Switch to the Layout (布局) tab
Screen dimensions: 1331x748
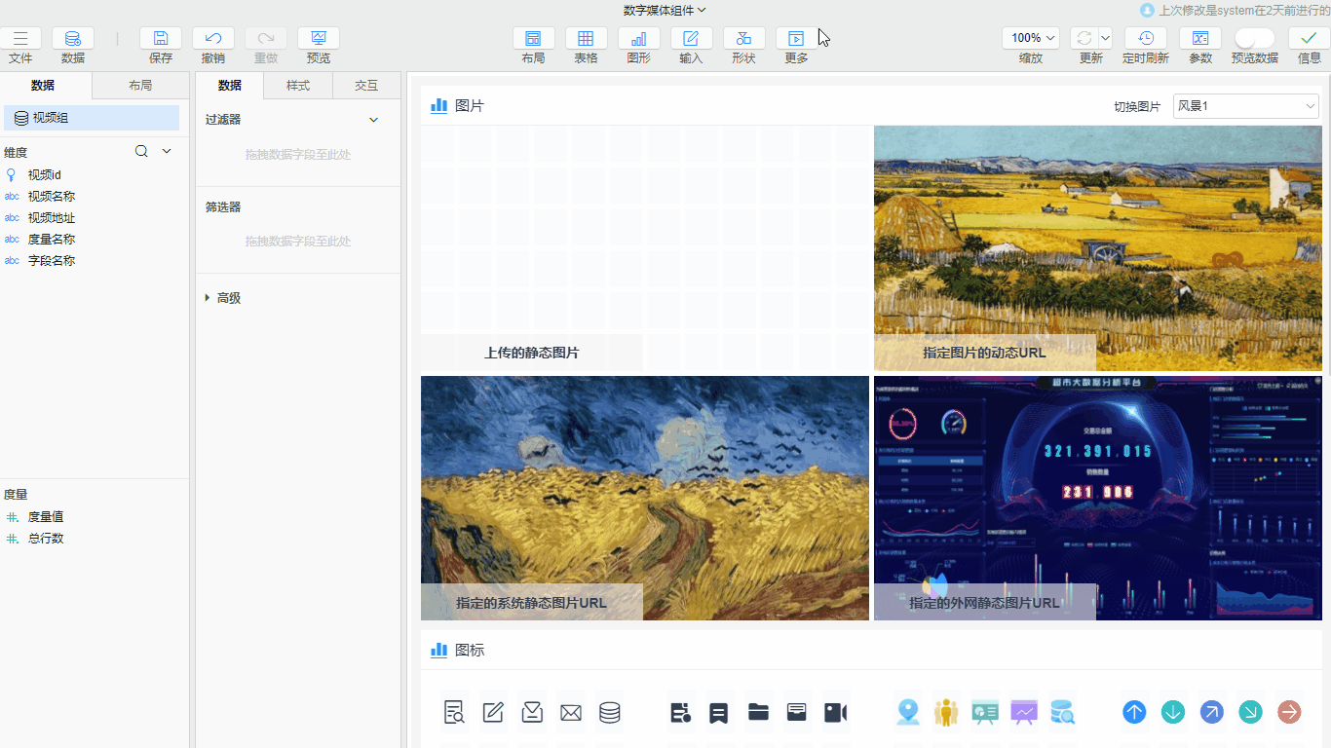tap(140, 86)
